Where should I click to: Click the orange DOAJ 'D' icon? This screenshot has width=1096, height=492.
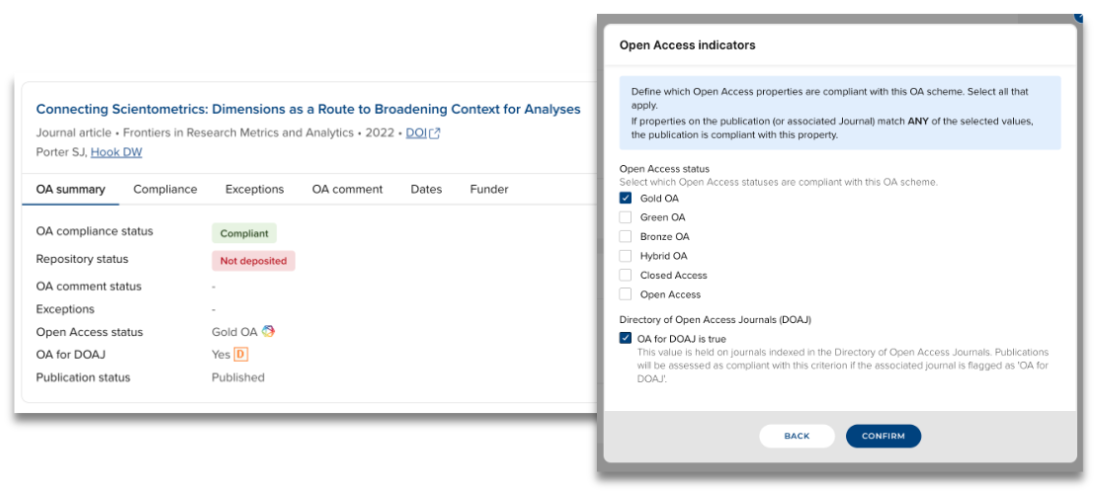pyautogui.click(x=241, y=355)
